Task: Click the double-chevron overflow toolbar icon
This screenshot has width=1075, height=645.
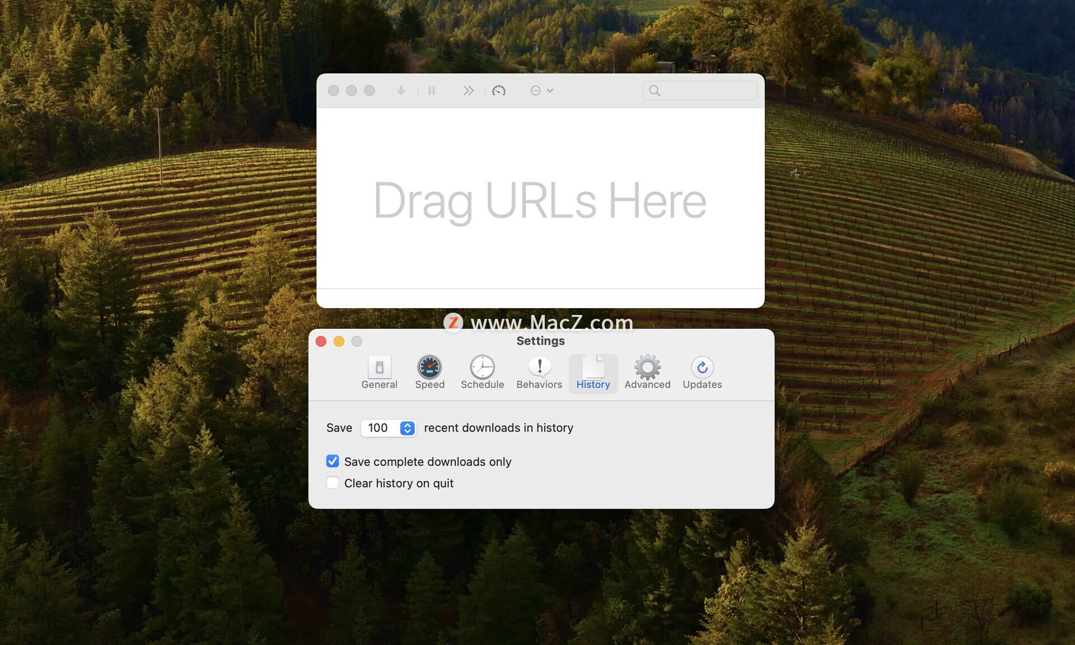Action: coord(469,91)
